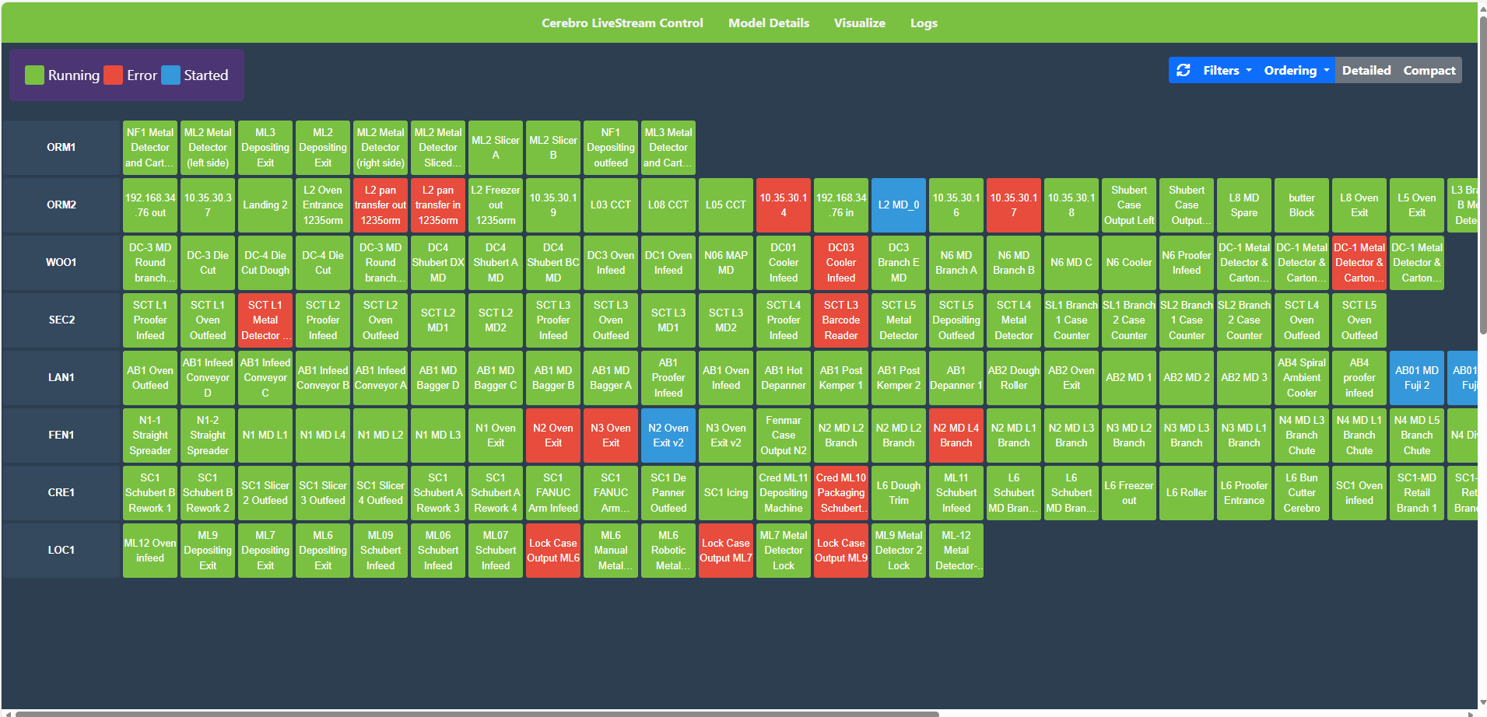Switch to Compact view

1429,70
